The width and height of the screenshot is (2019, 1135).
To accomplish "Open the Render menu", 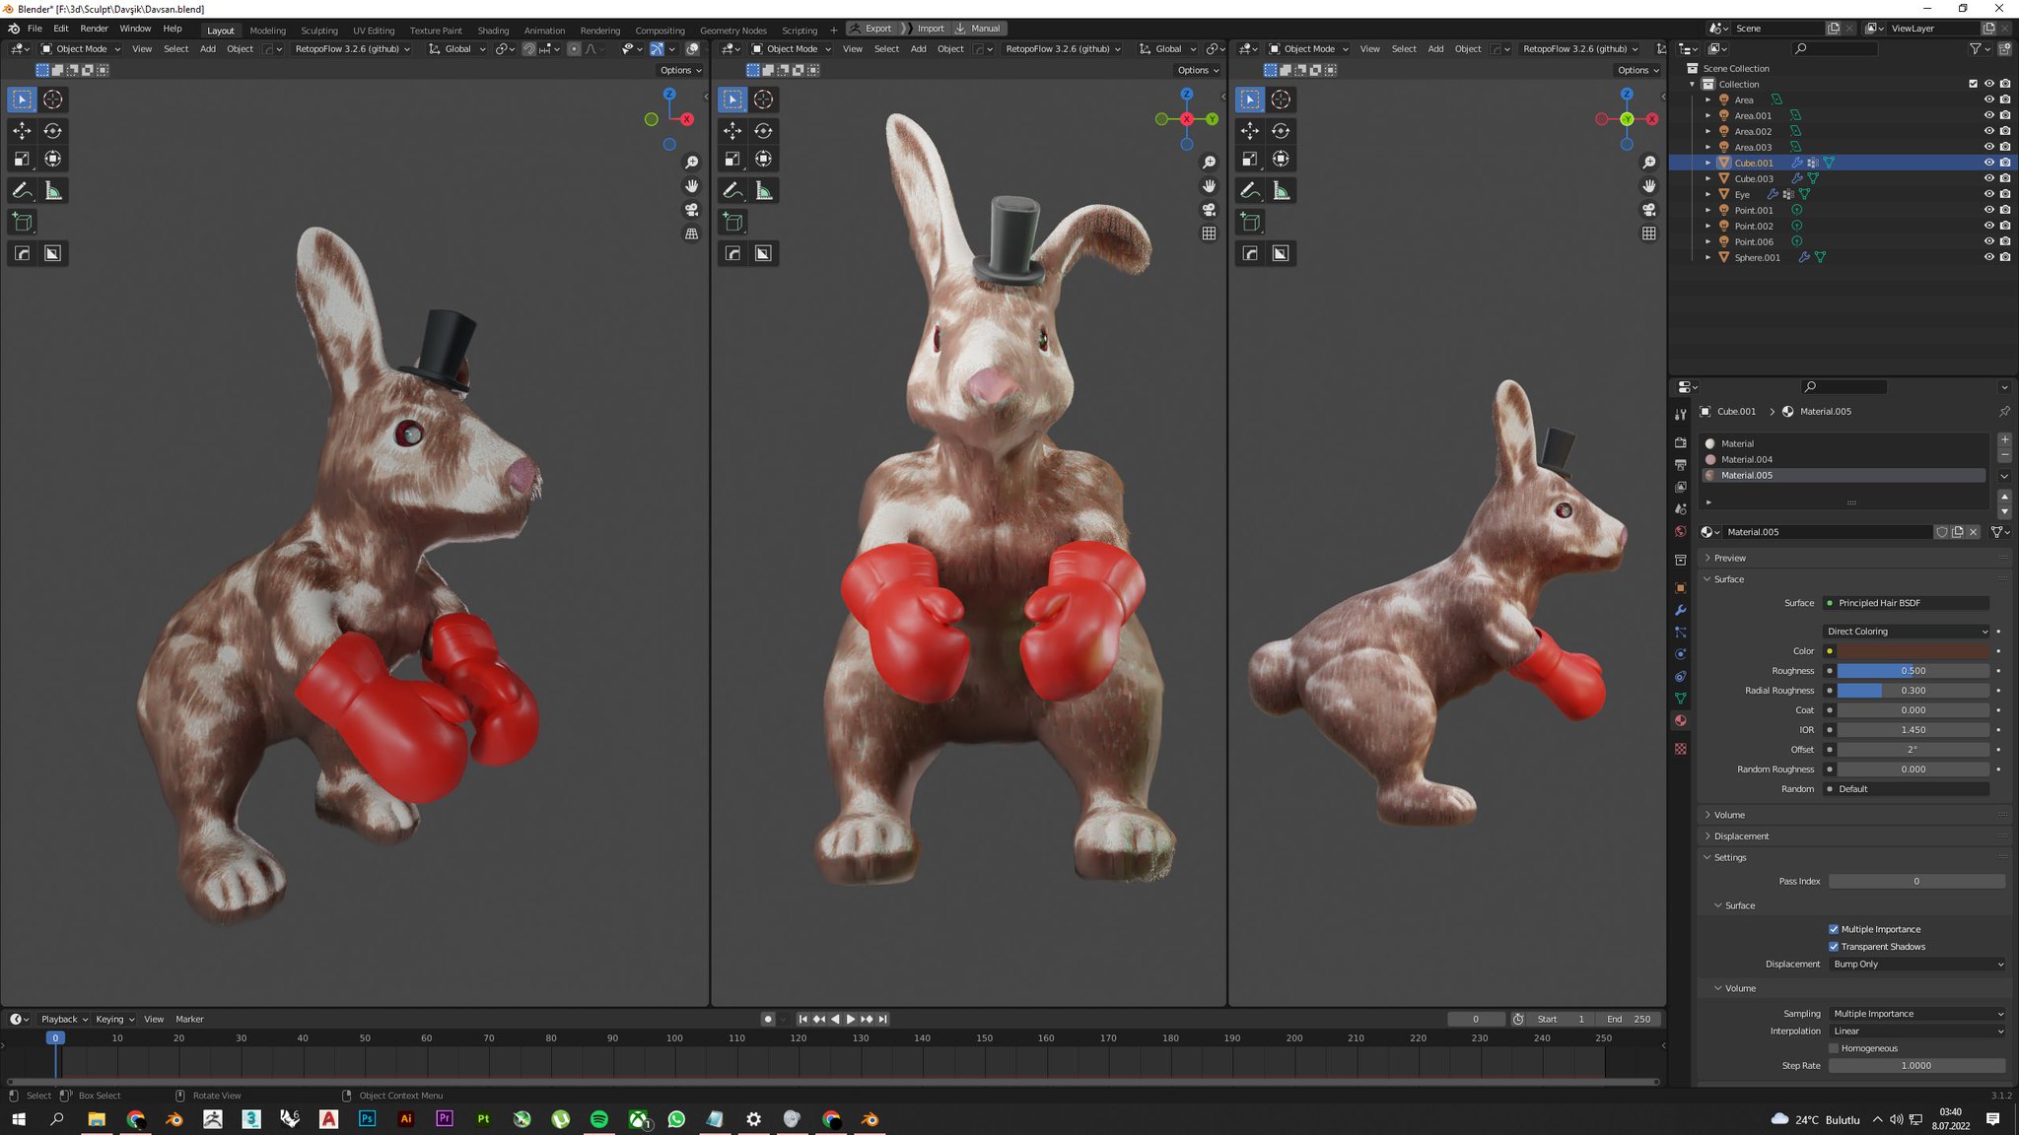I will point(94,29).
